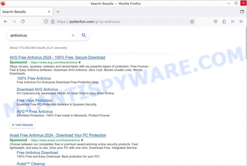Screen dimensions: 247x166
Task: View site security padlock info
Action: click(x=53, y=22)
